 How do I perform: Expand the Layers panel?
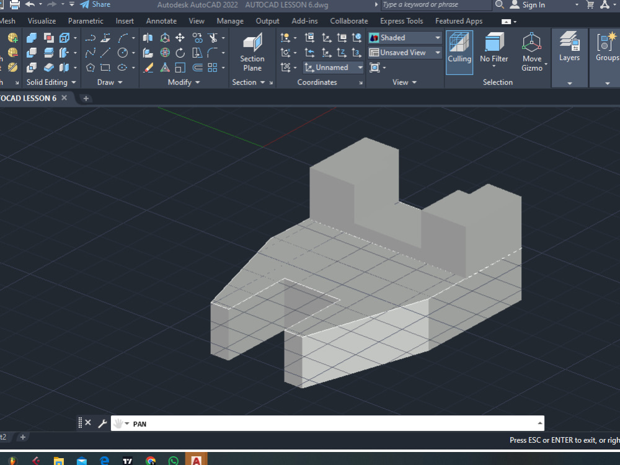pyautogui.click(x=569, y=84)
